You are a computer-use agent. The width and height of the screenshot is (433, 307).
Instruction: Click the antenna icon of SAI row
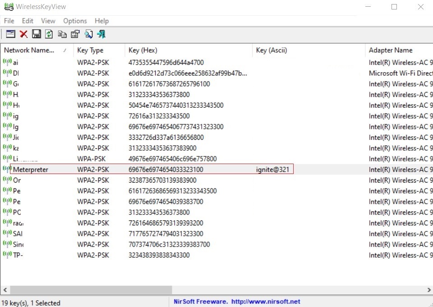(7, 233)
